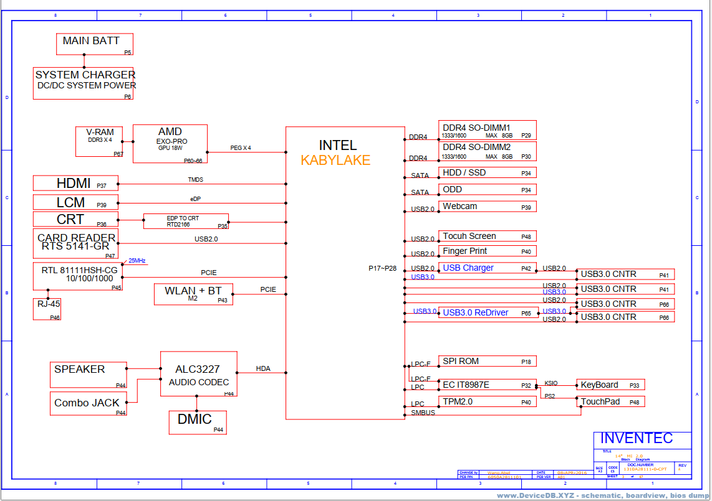Click the "TPM2.0" block label
This screenshot has height=501, width=712.
tap(458, 401)
